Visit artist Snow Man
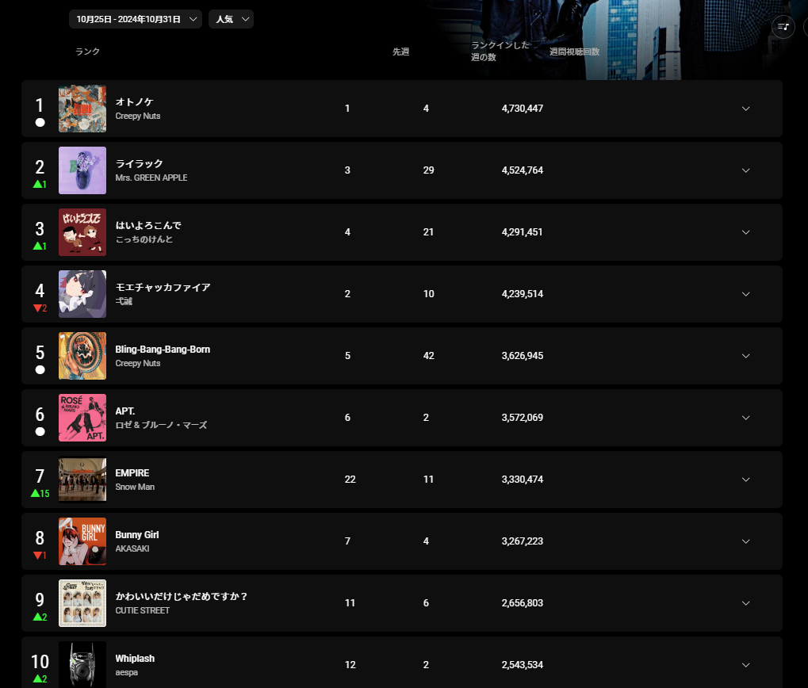This screenshot has height=688, width=808. (x=135, y=487)
